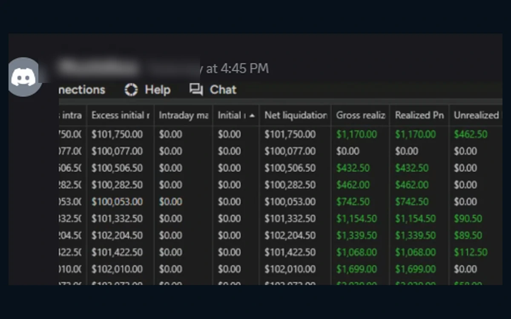Select Net liquidation cell $101,332.50
511x319 pixels.
point(290,219)
